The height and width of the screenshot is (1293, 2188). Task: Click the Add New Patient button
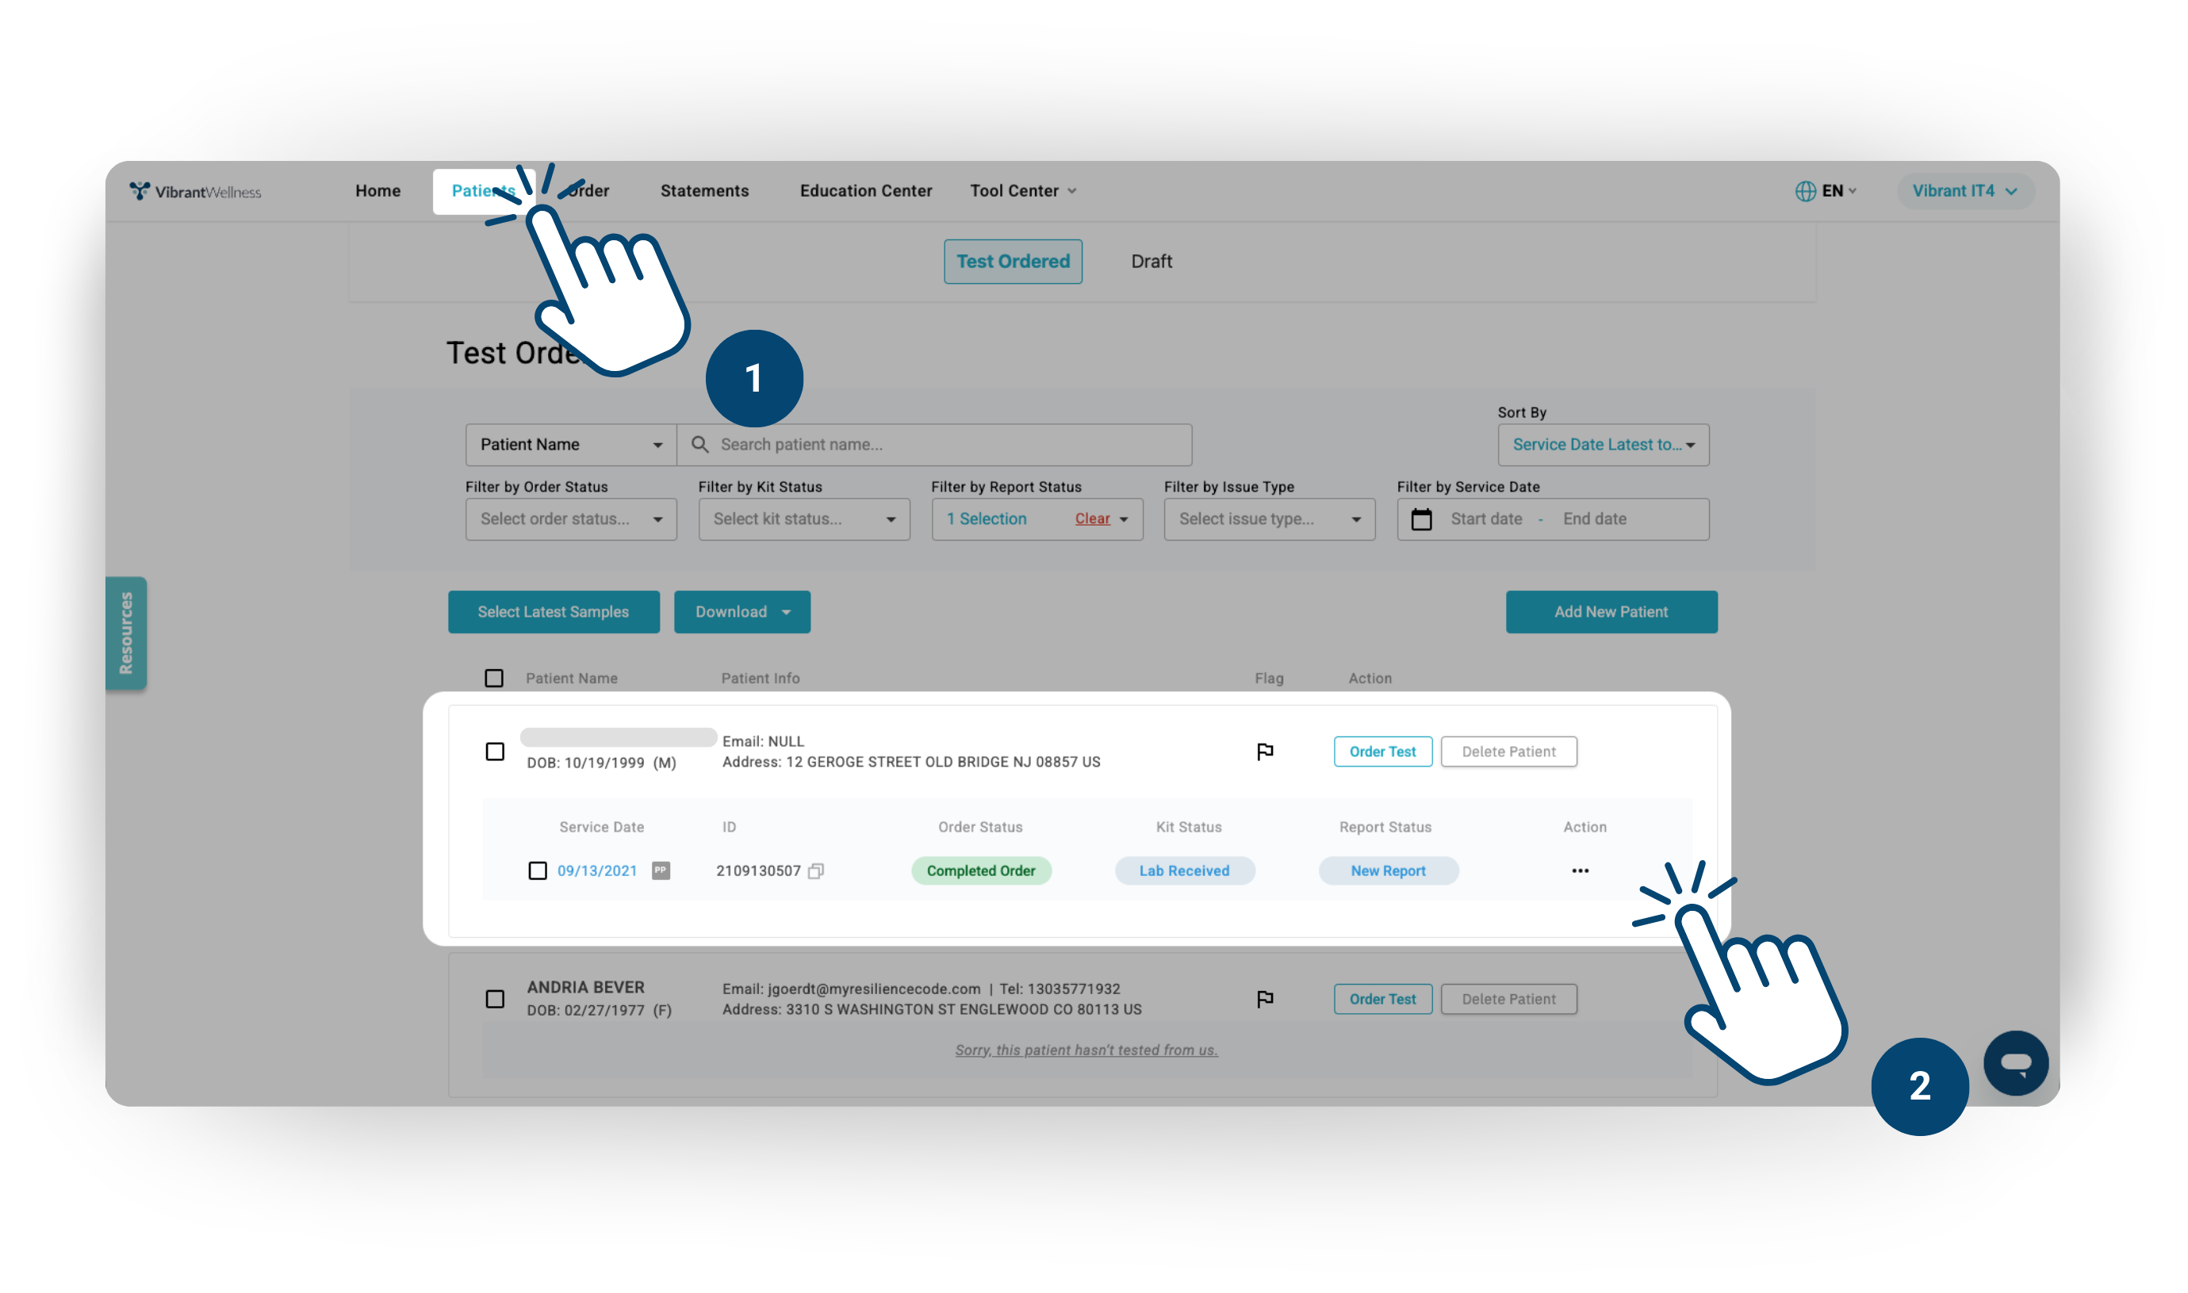coord(1611,612)
